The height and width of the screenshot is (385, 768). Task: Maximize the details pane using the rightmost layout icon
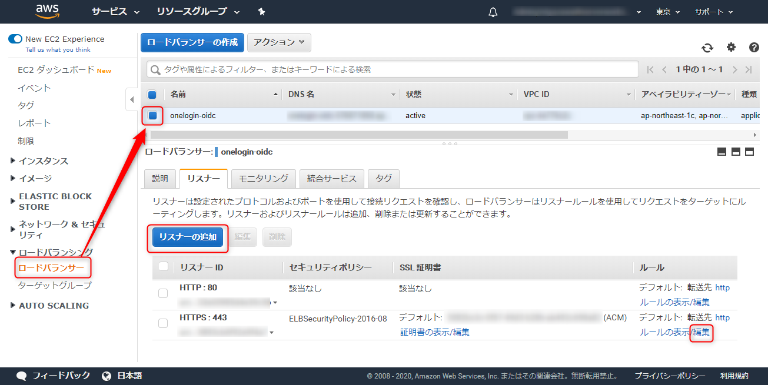click(750, 152)
